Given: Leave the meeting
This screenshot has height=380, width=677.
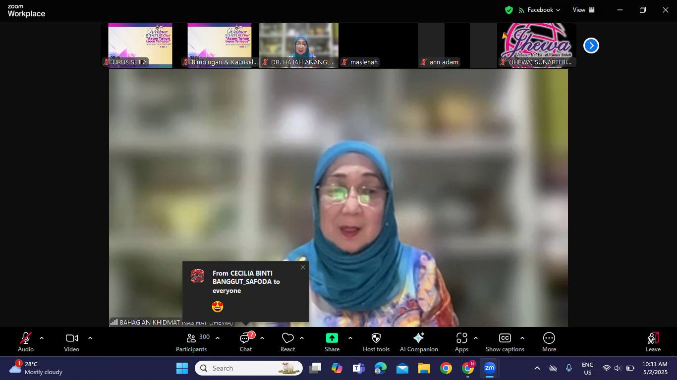Looking at the screenshot, I should [x=653, y=341].
